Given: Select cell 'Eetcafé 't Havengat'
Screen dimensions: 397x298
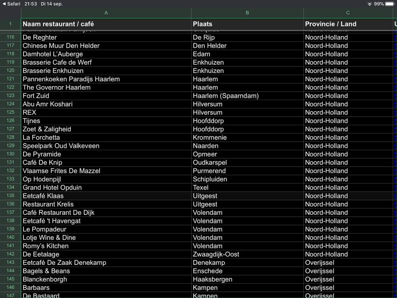Looking at the screenshot, I should click(106, 221).
